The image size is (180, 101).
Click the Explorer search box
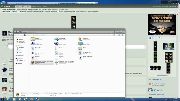pos(120,32)
